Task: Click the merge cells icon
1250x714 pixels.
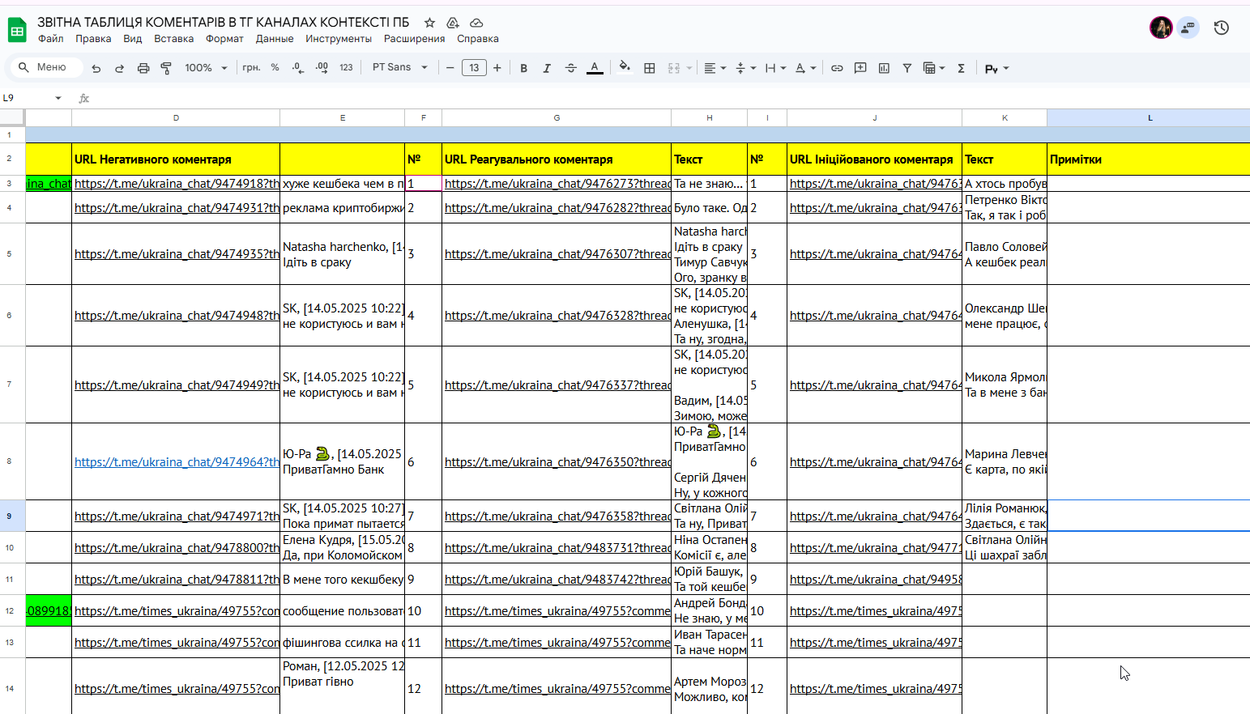Action: (674, 68)
